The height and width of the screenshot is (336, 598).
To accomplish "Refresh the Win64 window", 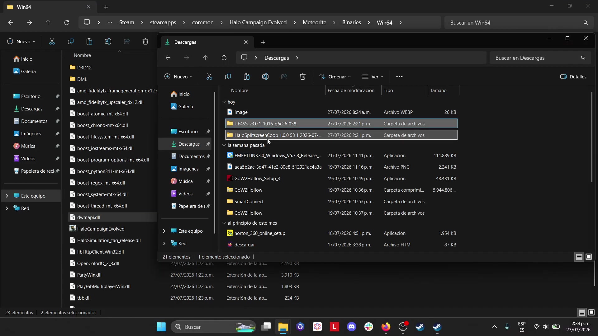I will [67, 22].
